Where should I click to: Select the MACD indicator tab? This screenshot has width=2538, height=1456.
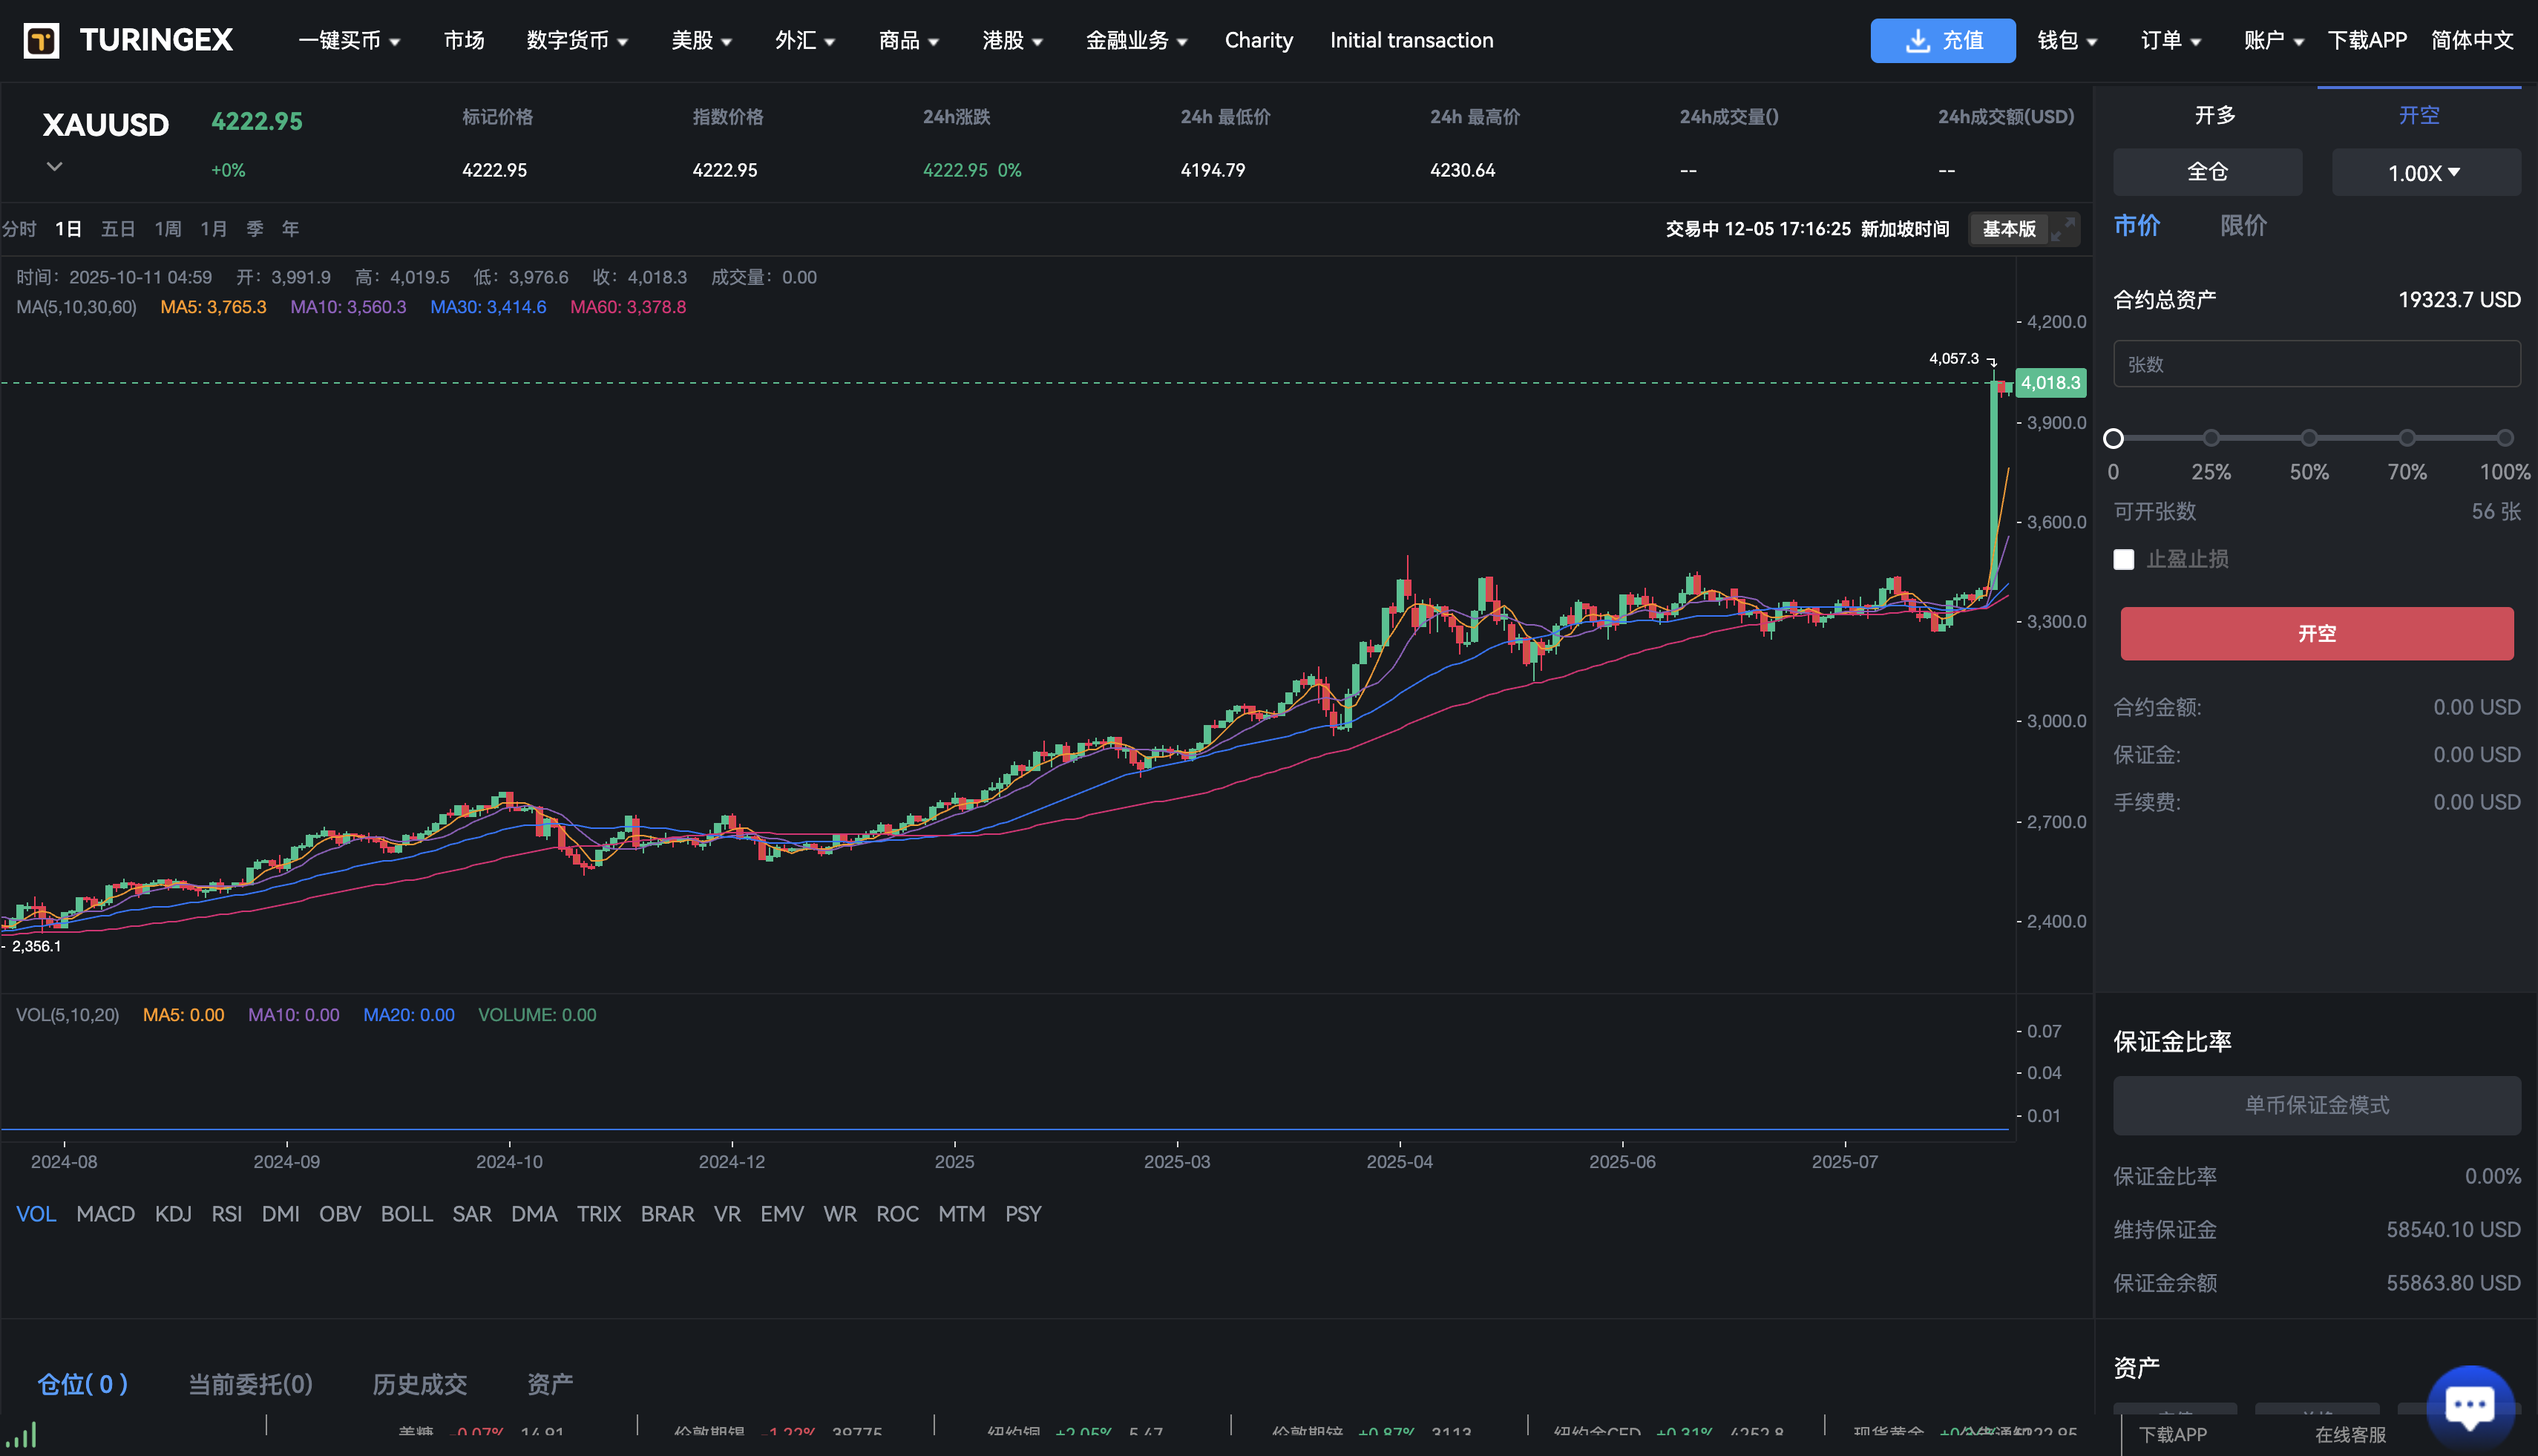pos(105,1213)
